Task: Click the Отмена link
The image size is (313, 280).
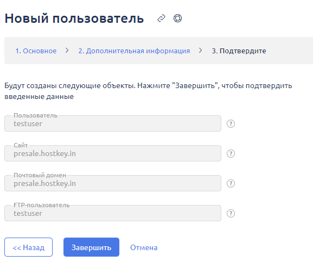Action: click(x=144, y=247)
